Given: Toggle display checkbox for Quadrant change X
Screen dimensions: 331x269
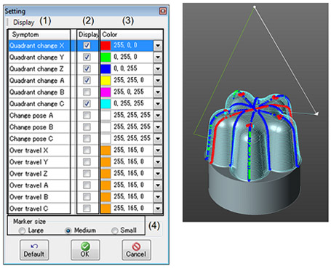Looking at the screenshot, I should tap(87, 45).
